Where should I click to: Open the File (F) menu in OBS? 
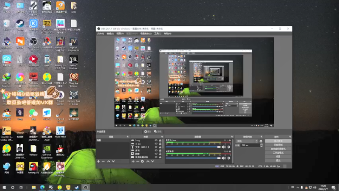[100, 34]
